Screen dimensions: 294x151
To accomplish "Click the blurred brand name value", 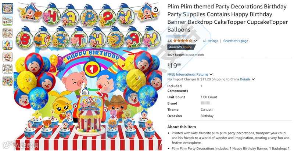I will (205, 103).
